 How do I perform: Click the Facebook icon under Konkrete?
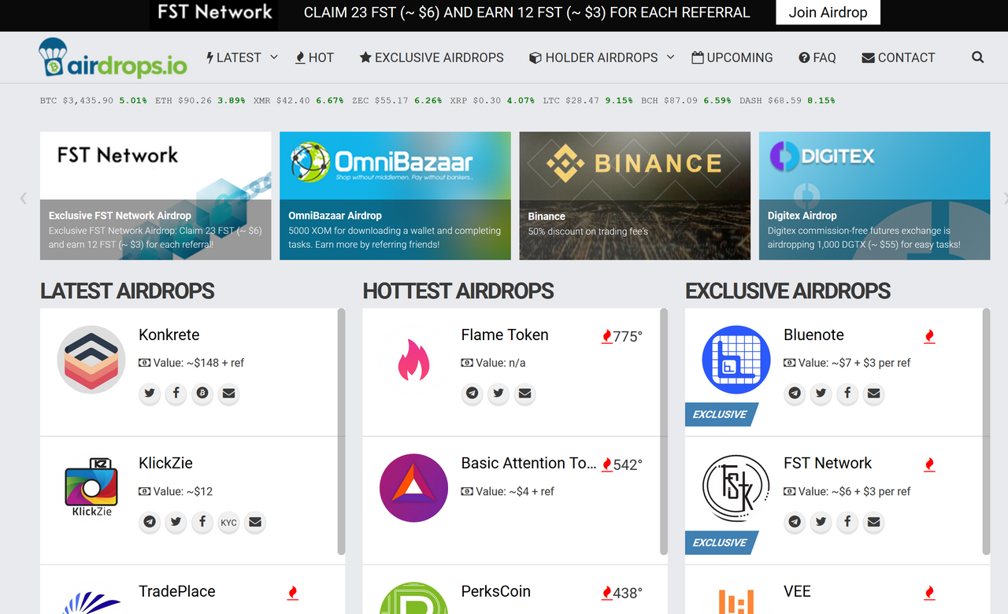tap(176, 393)
